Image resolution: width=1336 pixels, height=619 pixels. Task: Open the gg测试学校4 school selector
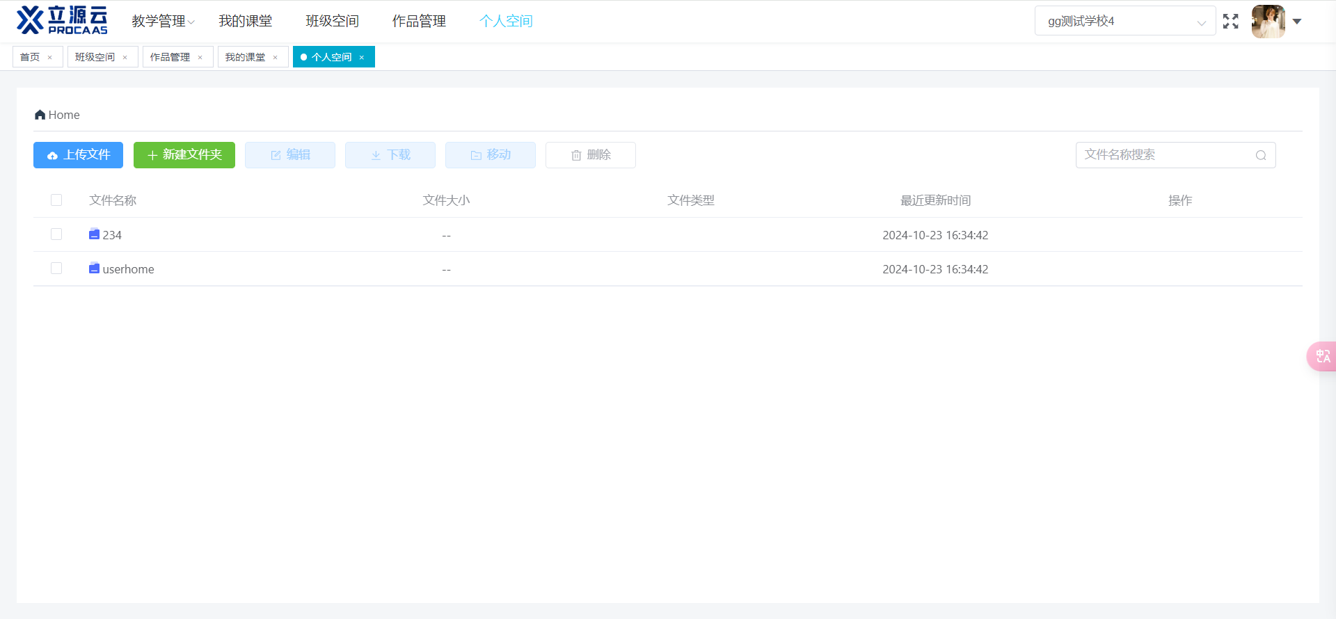coord(1124,22)
